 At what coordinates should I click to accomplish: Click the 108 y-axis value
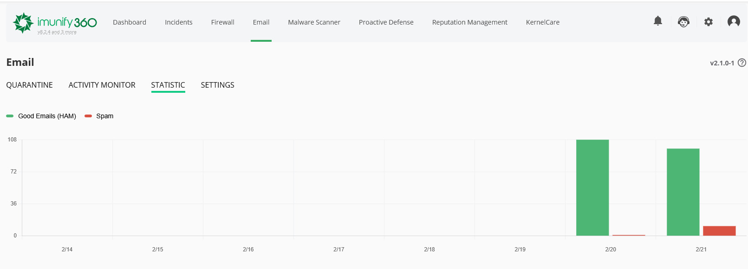click(12, 140)
